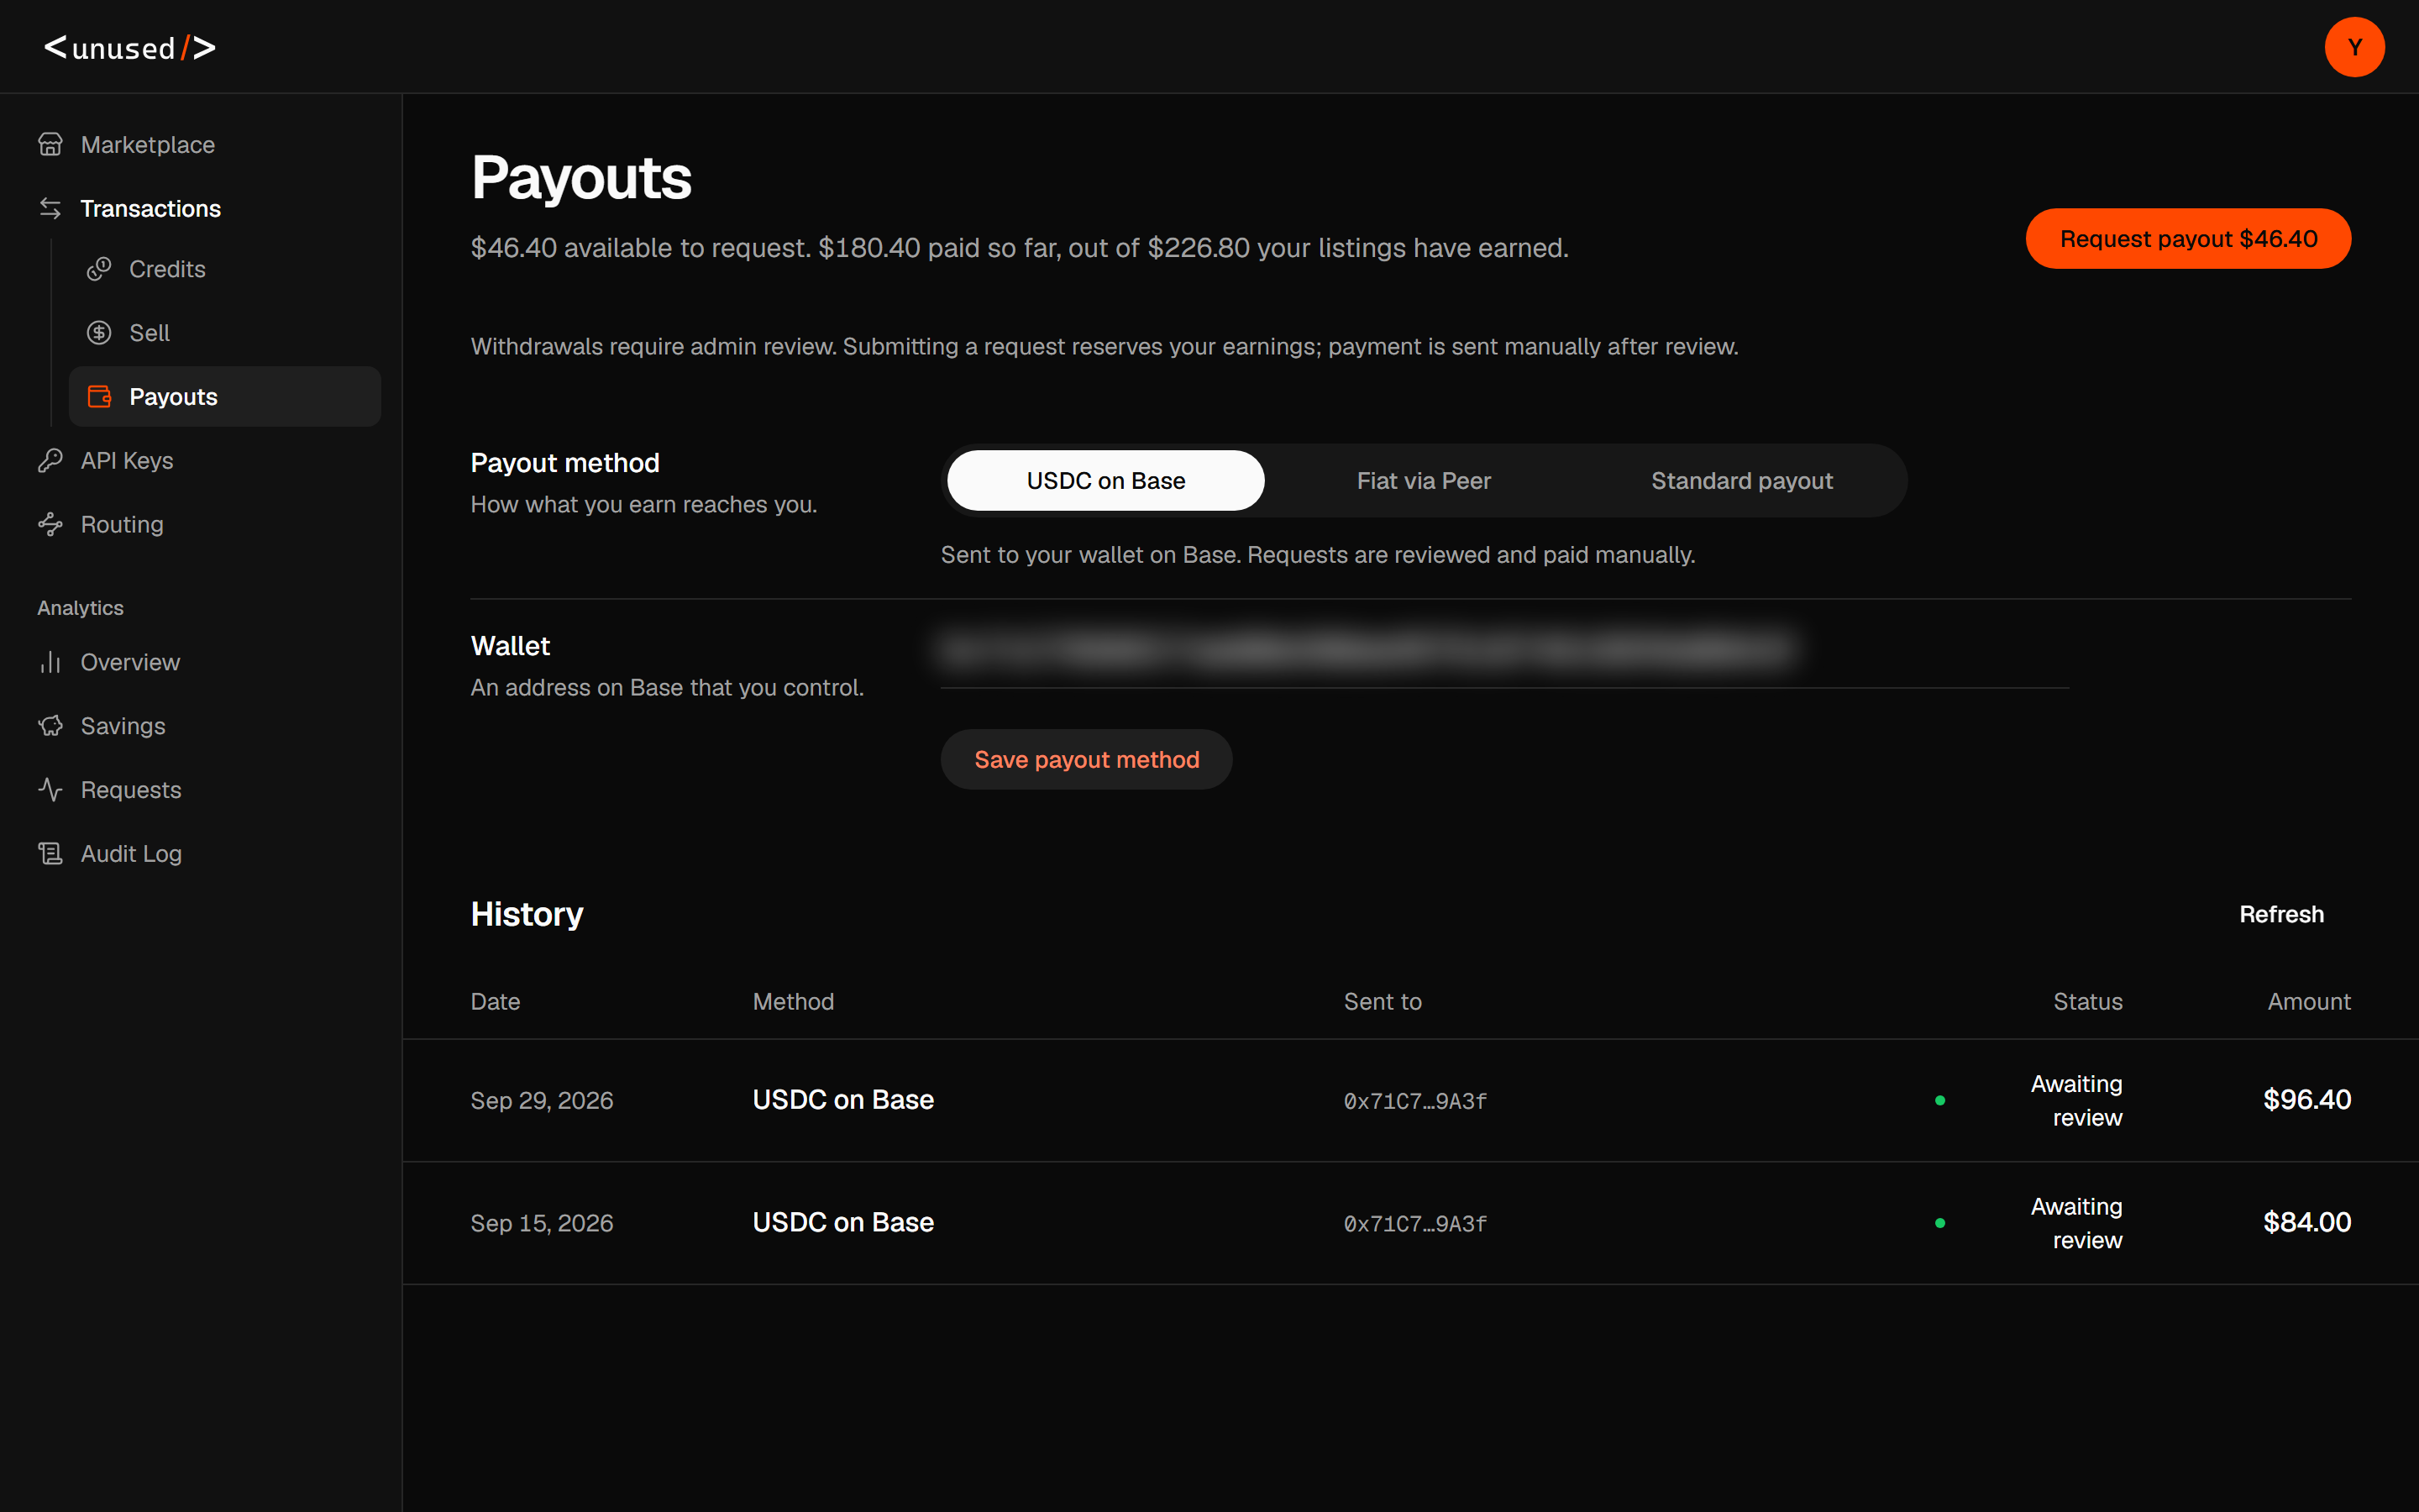Click the address in Sep 29 row
Image resolution: width=2419 pixels, height=1512 pixels.
(1415, 1102)
